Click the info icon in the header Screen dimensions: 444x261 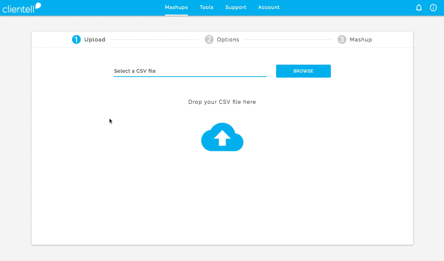(433, 8)
